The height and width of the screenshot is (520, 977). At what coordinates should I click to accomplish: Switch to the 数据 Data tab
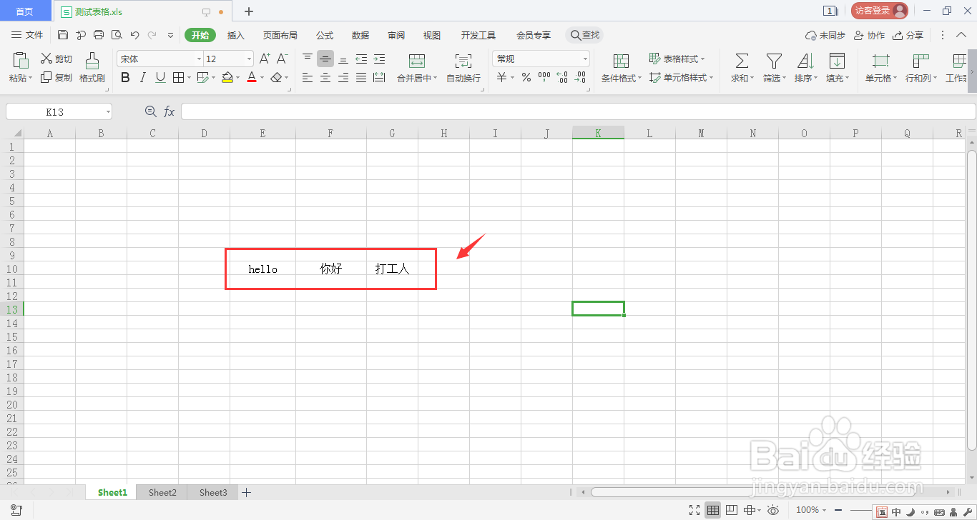pos(360,35)
